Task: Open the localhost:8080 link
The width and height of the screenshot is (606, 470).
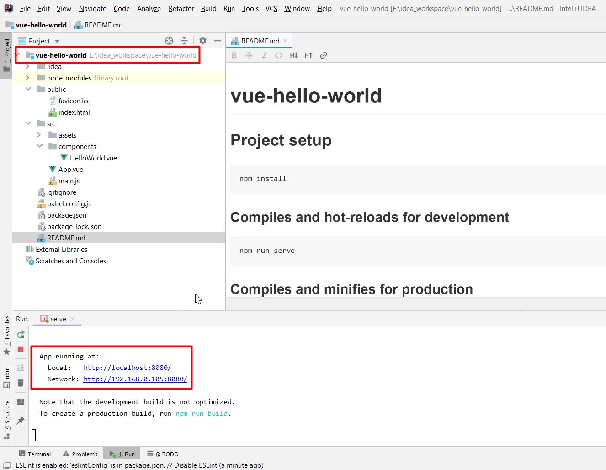Action: coord(127,368)
